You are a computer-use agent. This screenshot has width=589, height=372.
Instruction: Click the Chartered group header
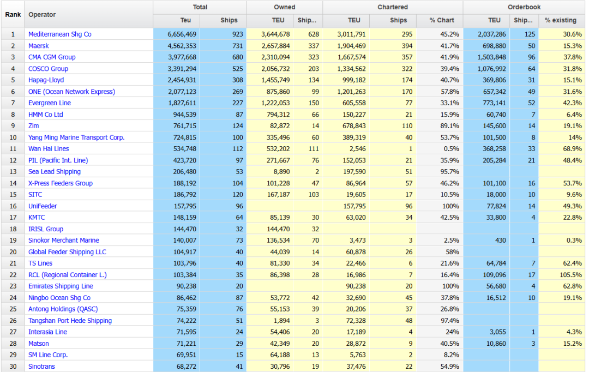(393, 8)
